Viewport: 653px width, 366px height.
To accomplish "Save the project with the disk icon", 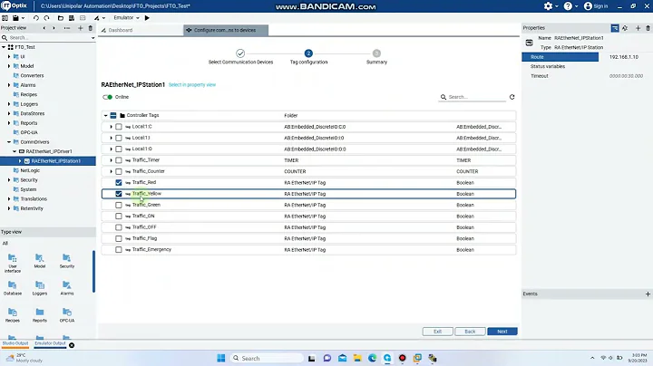I will pyautogui.click(x=15, y=18).
